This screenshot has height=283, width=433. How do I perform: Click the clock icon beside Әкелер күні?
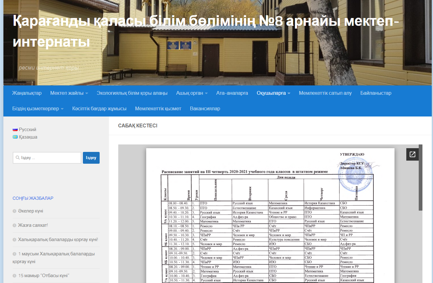coord(14,211)
